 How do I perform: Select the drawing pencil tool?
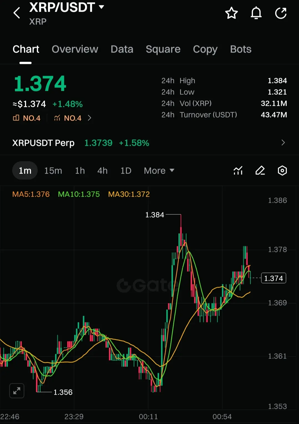(x=260, y=170)
